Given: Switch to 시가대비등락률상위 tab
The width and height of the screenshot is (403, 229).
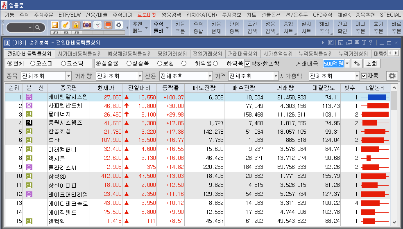Looking at the screenshot, I should pyautogui.click(x=80, y=54).
